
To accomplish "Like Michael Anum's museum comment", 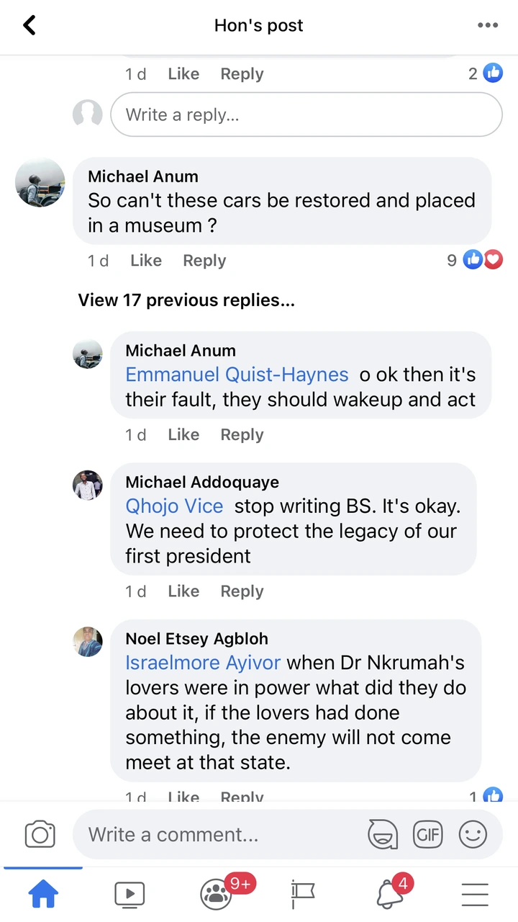I will point(146,261).
